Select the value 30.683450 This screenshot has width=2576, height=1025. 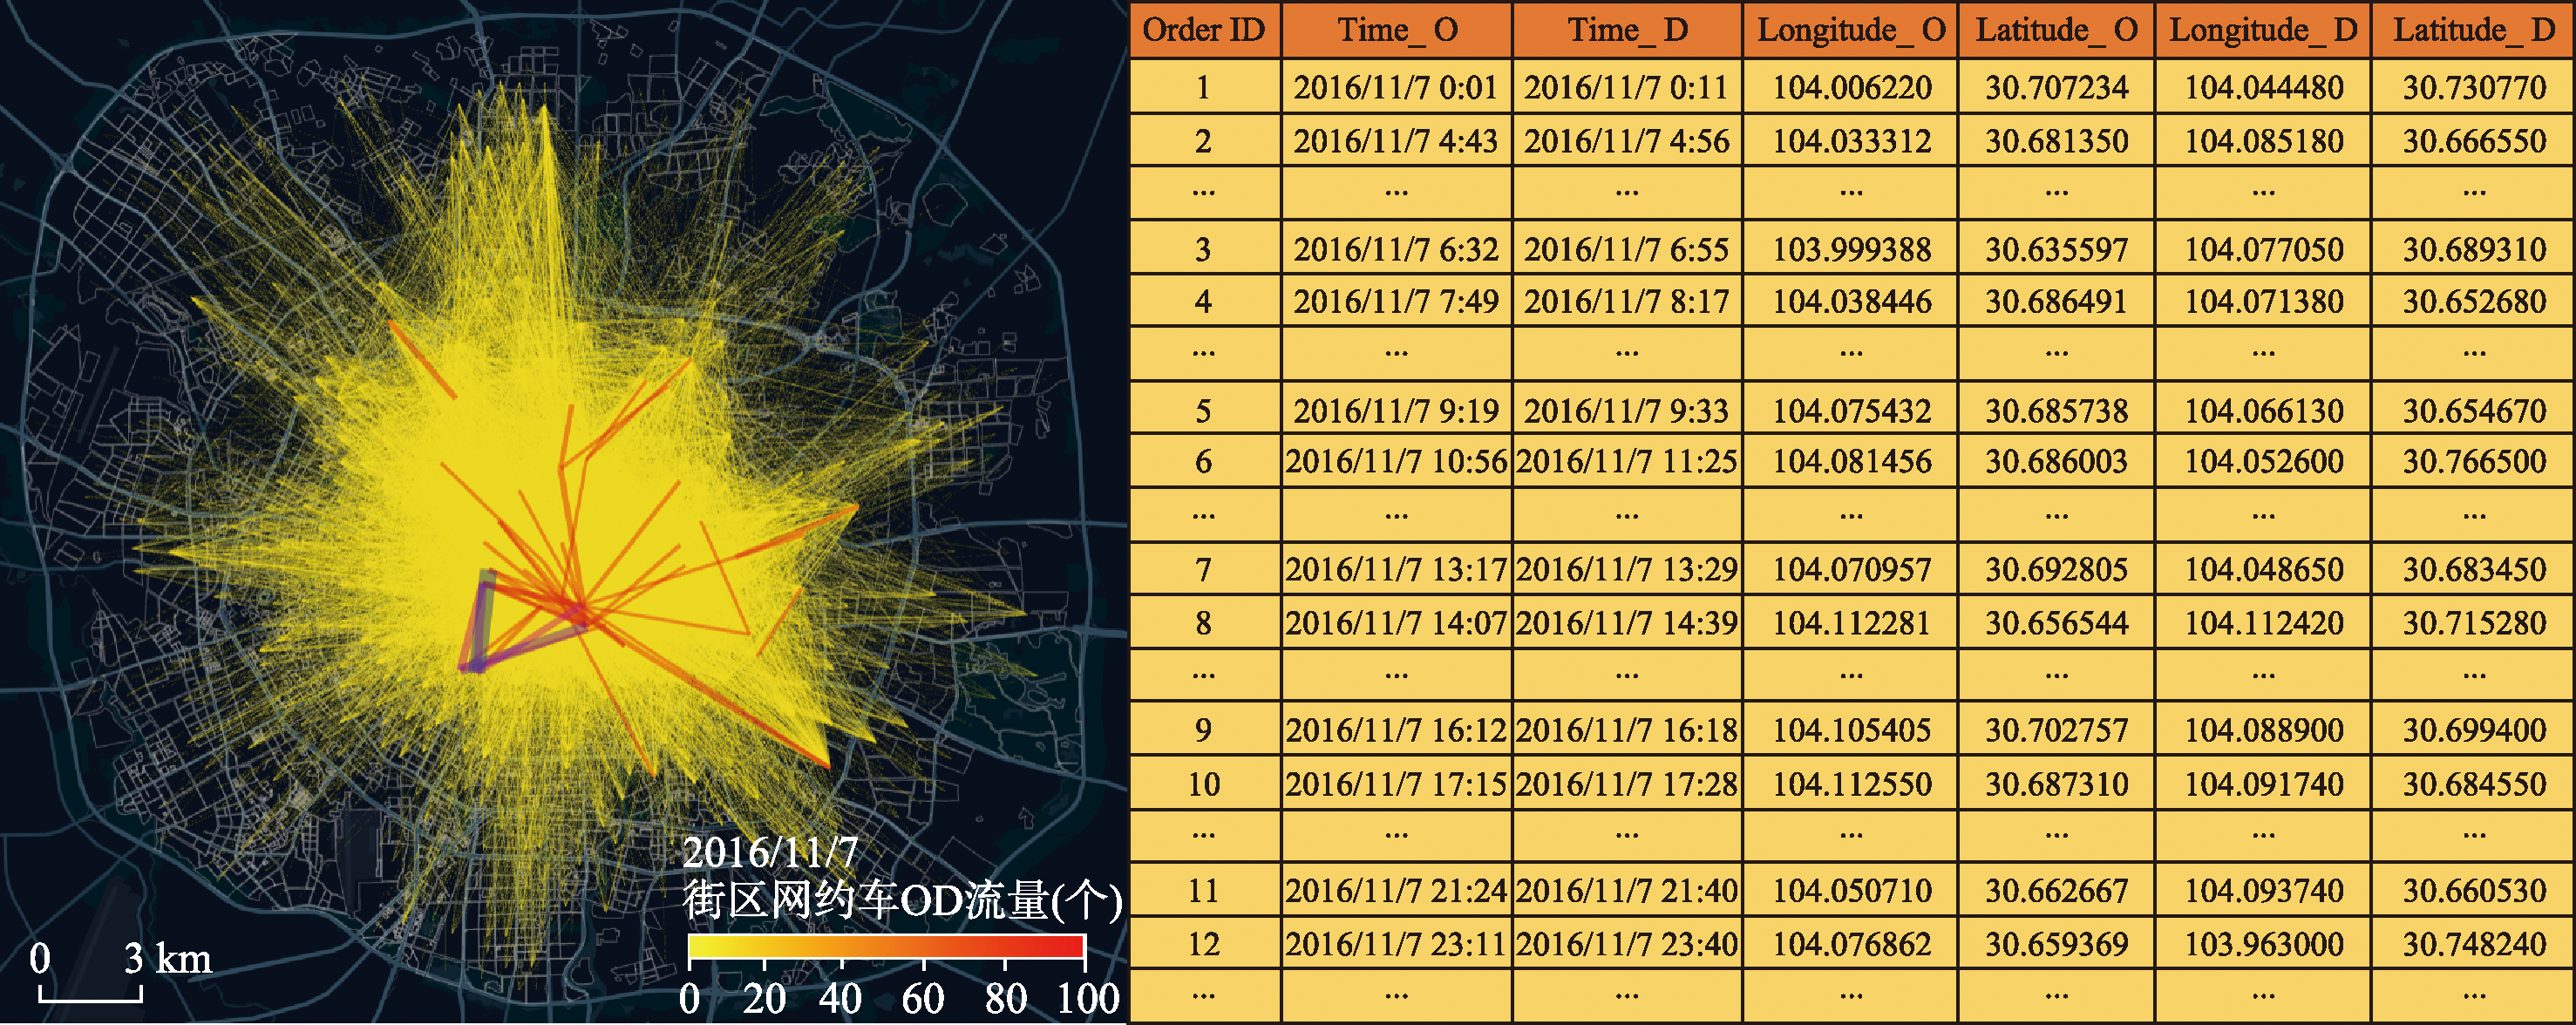(x=2474, y=570)
